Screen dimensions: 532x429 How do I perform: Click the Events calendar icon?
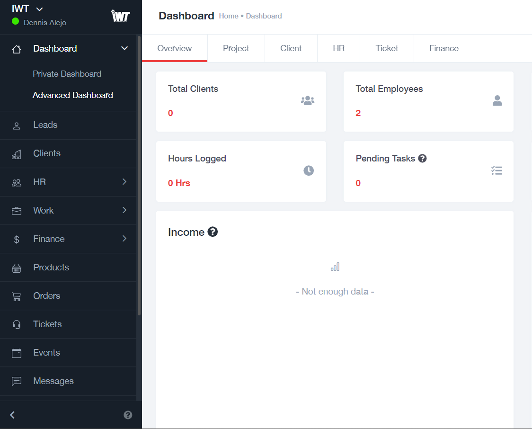click(x=17, y=353)
